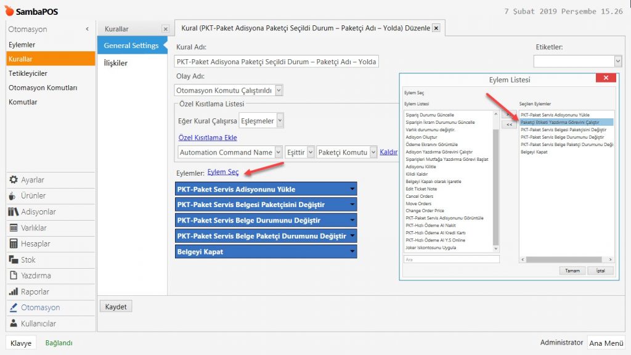Click the Seçilen Eylemler horizontal scrollbar
This screenshot has height=355, width=631.
(566, 259)
